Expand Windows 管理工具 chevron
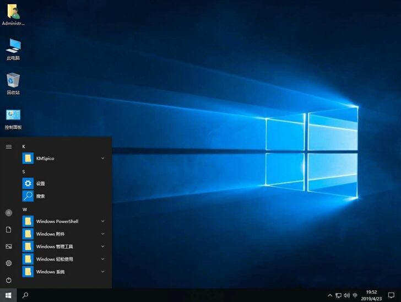This screenshot has width=401, height=302. pyautogui.click(x=102, y=246)
